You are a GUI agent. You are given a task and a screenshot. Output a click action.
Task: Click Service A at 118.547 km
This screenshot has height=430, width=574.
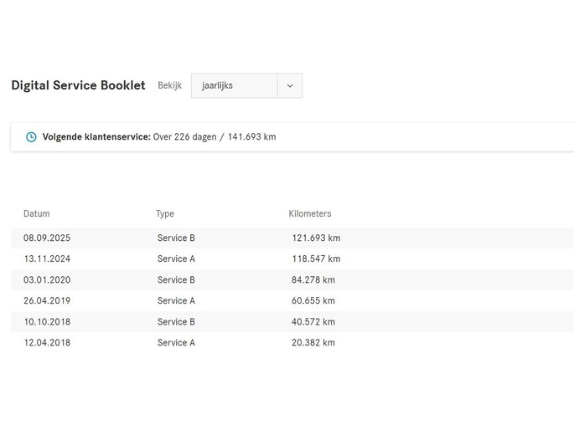coord(176,259)
